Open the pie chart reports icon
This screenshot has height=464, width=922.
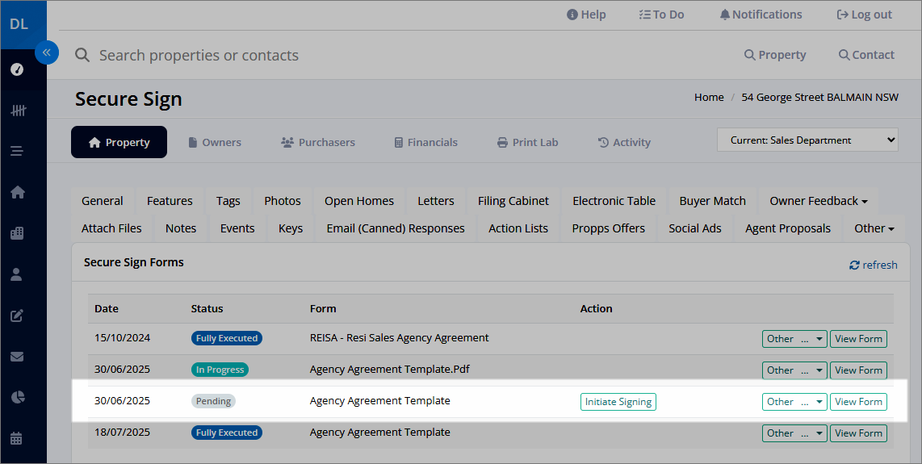coord(17,397)
